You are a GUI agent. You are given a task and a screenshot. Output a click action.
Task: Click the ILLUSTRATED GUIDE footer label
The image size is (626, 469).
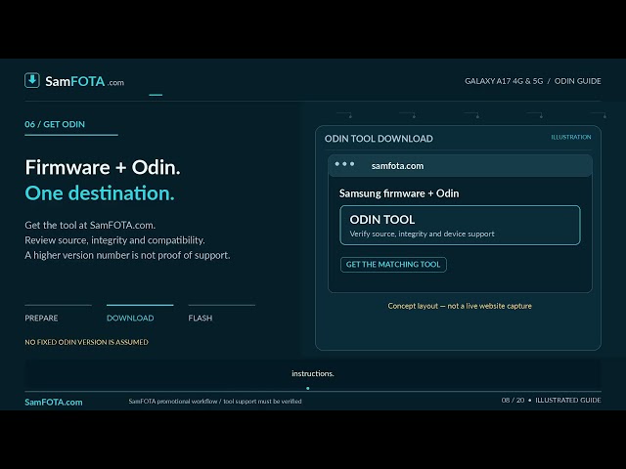coord(567,400)
